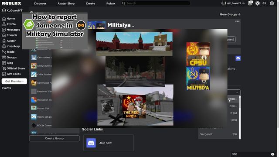
Task: Select the Communist group icon in list
Action: [34, 83]
